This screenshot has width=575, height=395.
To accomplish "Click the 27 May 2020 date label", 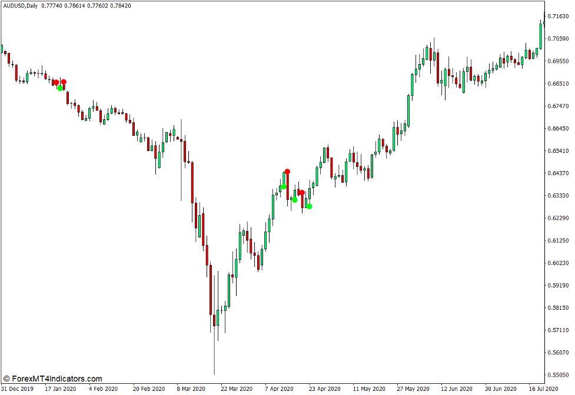I will (x=413, y=389).
